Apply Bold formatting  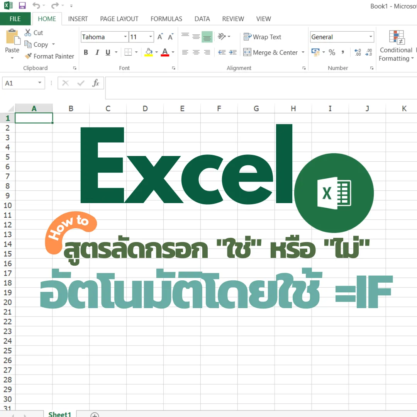[x=86, y=52]
